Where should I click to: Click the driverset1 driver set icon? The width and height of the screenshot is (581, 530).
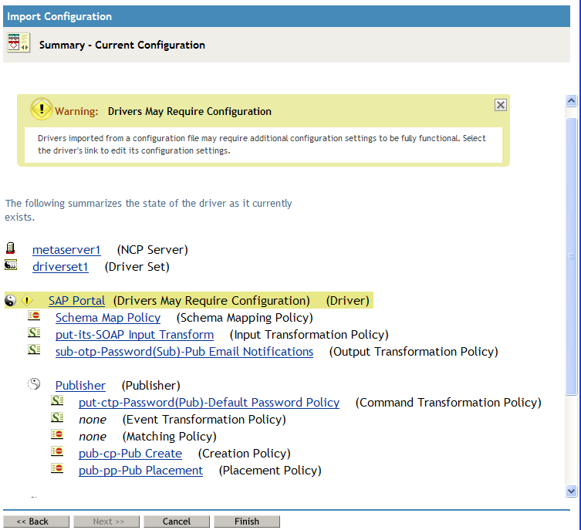click(x=11, y=265)
